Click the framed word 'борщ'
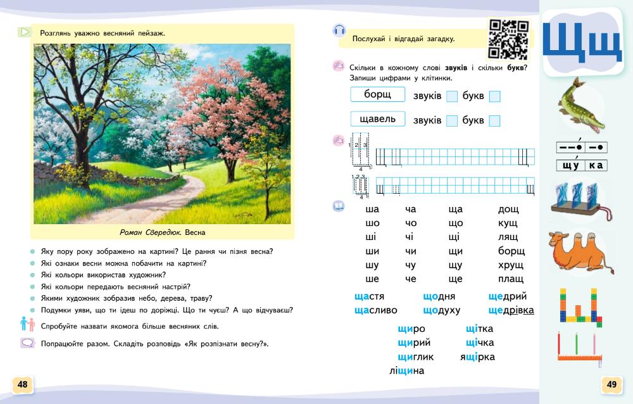 coord(377,94)
